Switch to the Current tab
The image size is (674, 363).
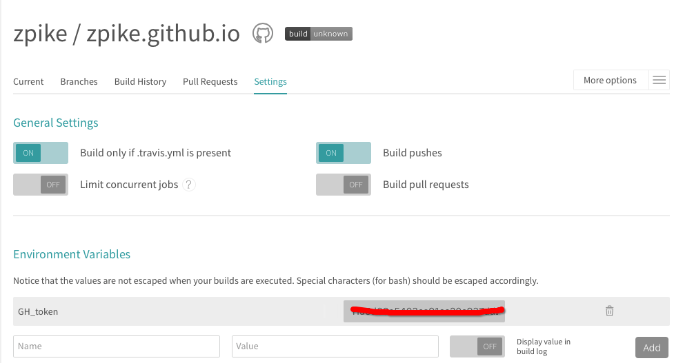[x=28, y=81]
